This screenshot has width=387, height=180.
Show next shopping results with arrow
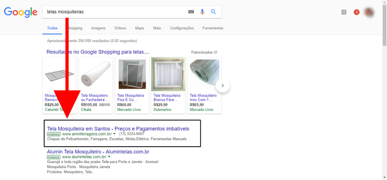click(x=223, y=85)
